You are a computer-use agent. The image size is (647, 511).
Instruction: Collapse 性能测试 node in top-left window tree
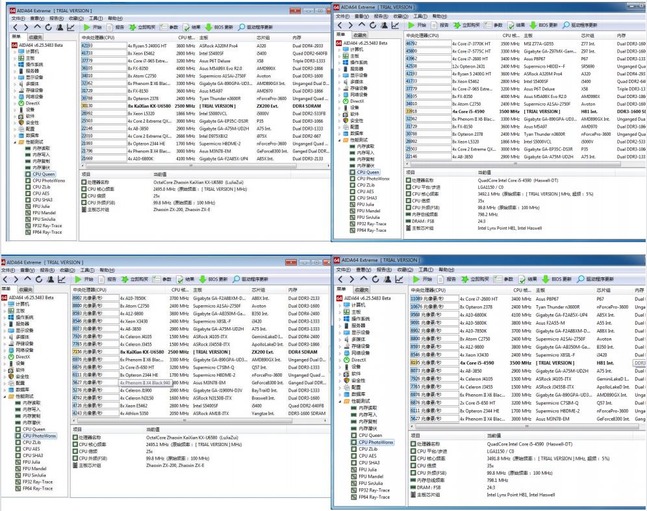15,142
